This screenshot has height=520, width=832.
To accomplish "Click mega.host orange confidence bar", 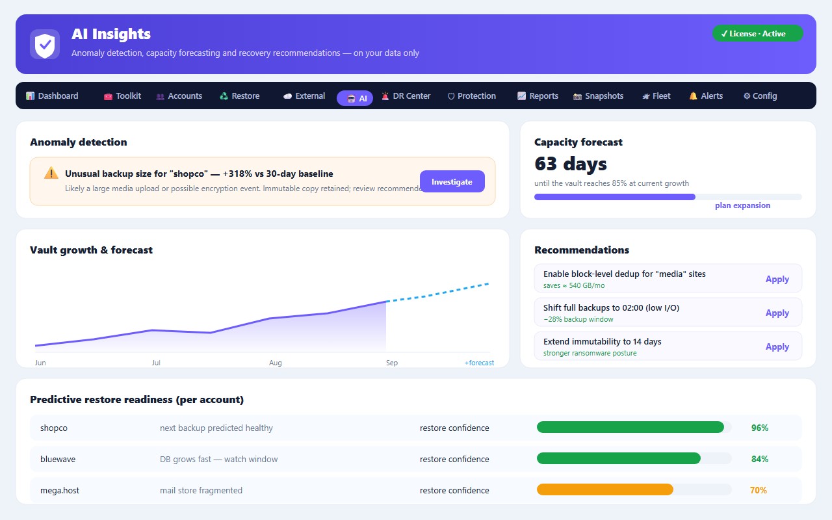I will [x=605, y=489].
